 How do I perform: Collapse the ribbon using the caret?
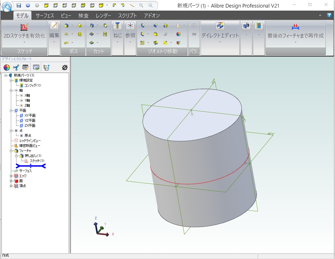click(320, 15)
